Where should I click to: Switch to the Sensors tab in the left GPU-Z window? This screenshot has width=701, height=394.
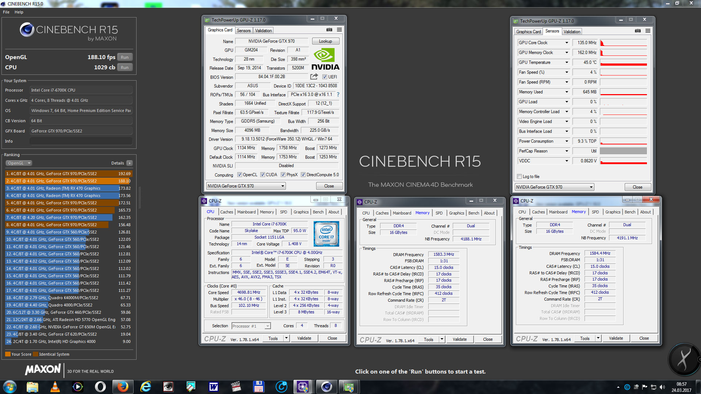pyautogui.click(x=244, y=31)
